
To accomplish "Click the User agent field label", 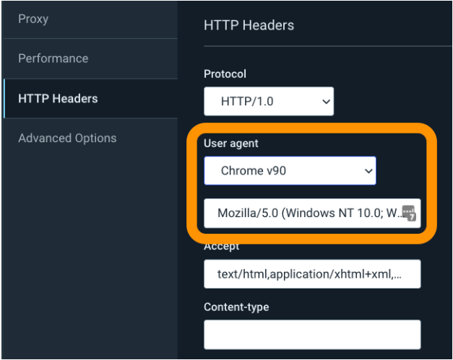I will pyautogui.click(x=230, y=144).
